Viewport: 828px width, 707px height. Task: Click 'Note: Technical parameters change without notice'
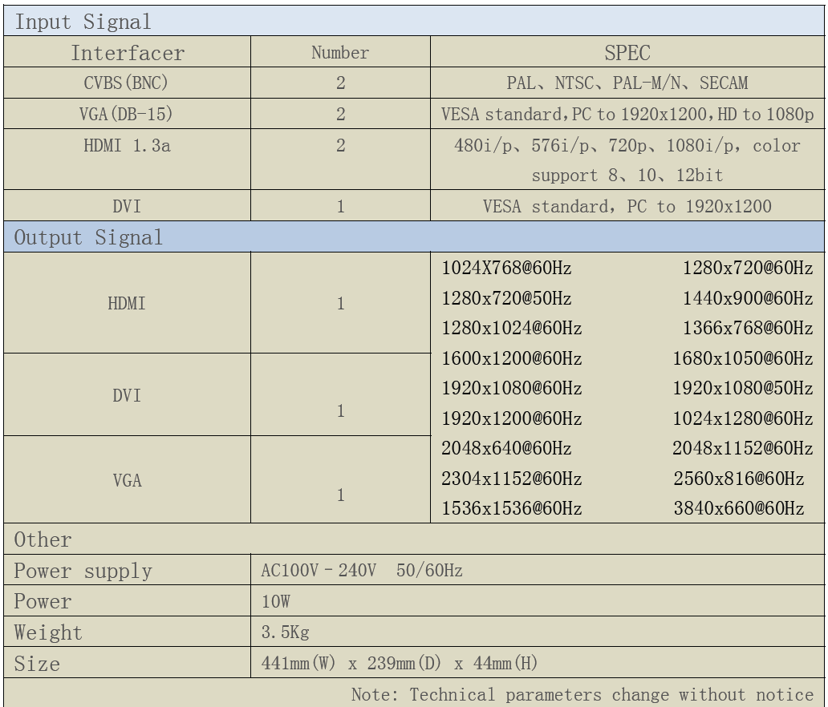[x=582, y=694]
